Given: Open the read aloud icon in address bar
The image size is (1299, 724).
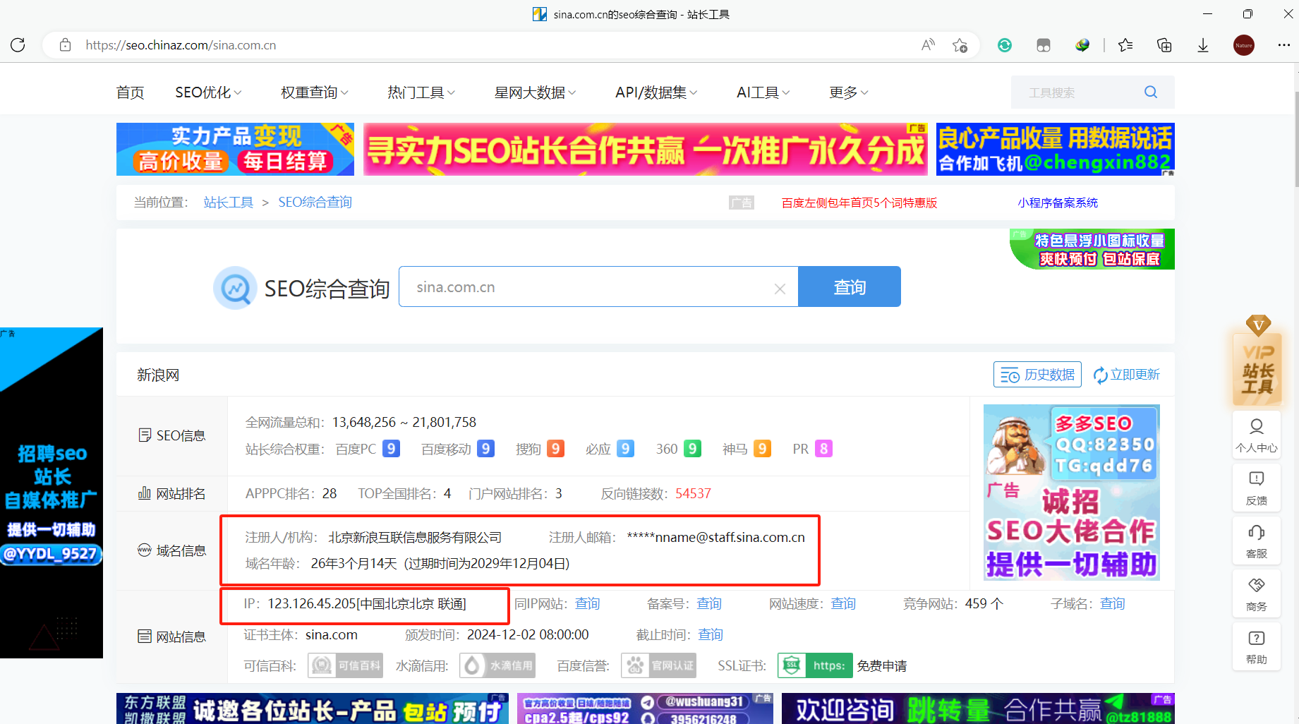Looking at the screenshot, I should pyautogui.click(x=928, y=45).
